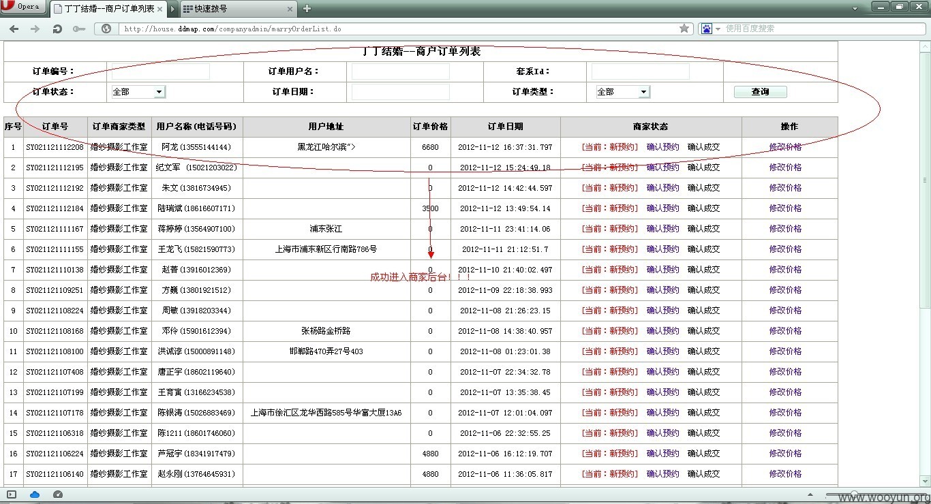The height and width of the screenshot is (504, 931).
Task: Click 修改价格 in 赵永刚's row
Action: [785, 474]
